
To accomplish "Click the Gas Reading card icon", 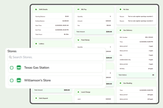I will 120,83.
